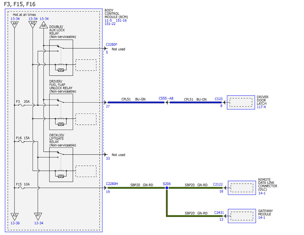The height and width of the screenshot is (235, 304).
Task: Open the 151-16 page reference
Action: (121, 20)
